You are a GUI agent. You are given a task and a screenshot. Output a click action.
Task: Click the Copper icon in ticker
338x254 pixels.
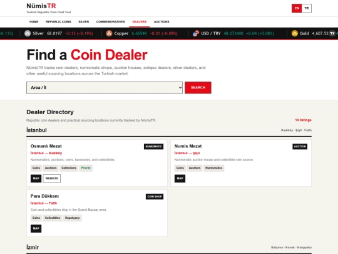(x=109, y=33)
